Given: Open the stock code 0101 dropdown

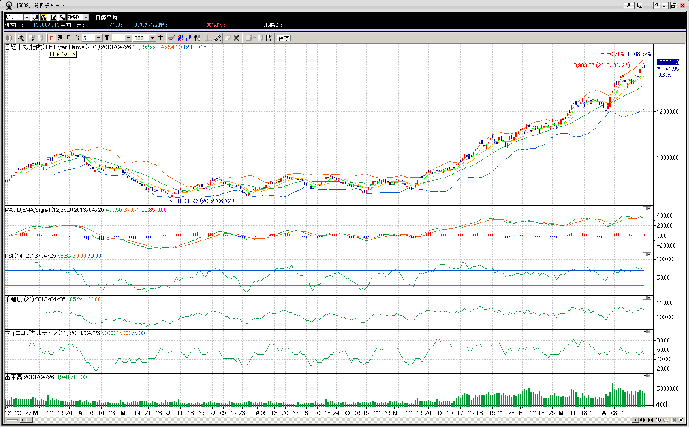Looking at the screenshot, I should (x=26, y=18).
